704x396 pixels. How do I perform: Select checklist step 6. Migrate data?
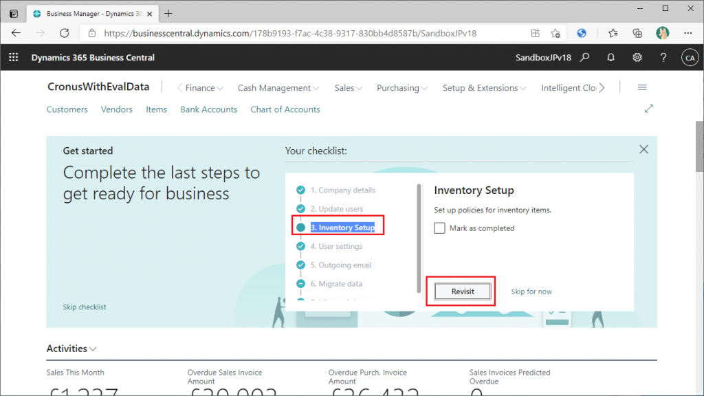tap(336, 284)
